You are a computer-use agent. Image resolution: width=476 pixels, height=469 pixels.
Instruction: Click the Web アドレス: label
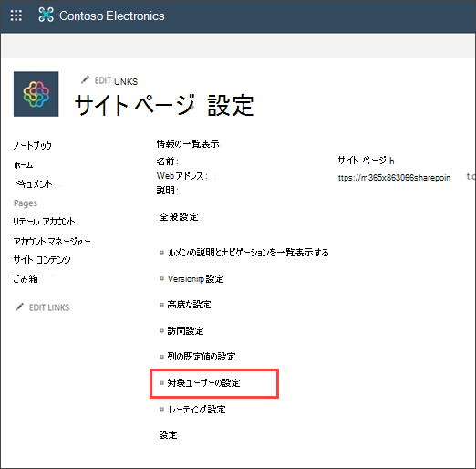click(182, 176)
